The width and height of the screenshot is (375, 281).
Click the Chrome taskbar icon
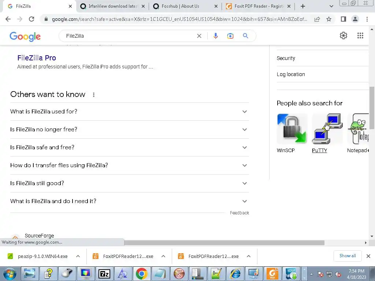click(x=142, y=274)
